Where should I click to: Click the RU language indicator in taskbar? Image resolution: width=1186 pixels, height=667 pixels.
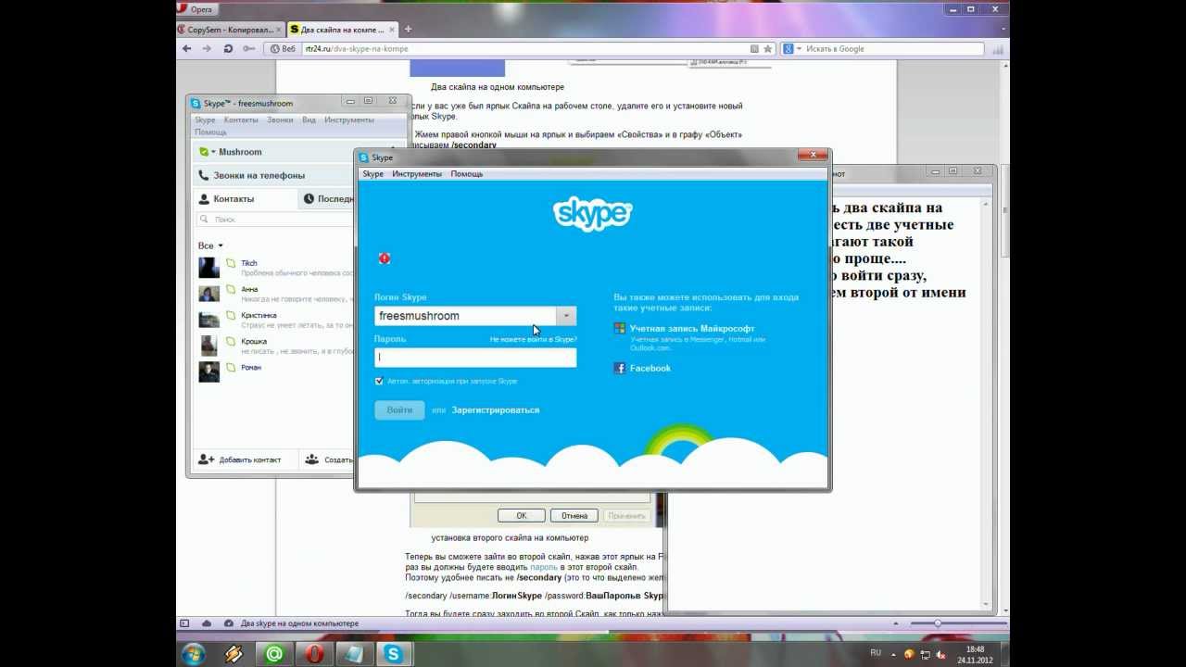click(876, 653)
